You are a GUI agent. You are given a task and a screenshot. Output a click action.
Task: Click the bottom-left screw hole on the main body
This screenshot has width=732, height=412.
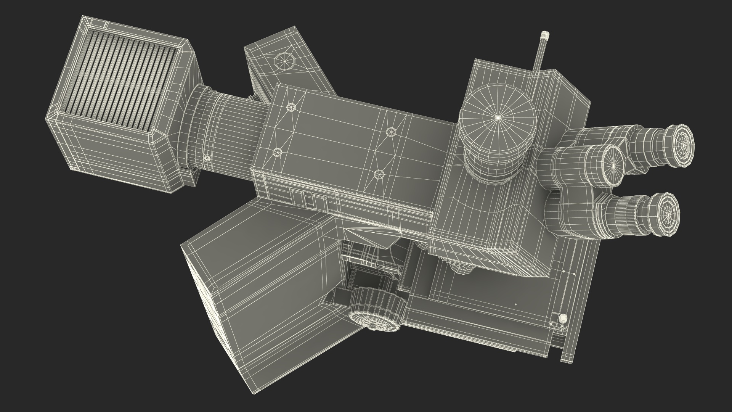pos(278,153)
